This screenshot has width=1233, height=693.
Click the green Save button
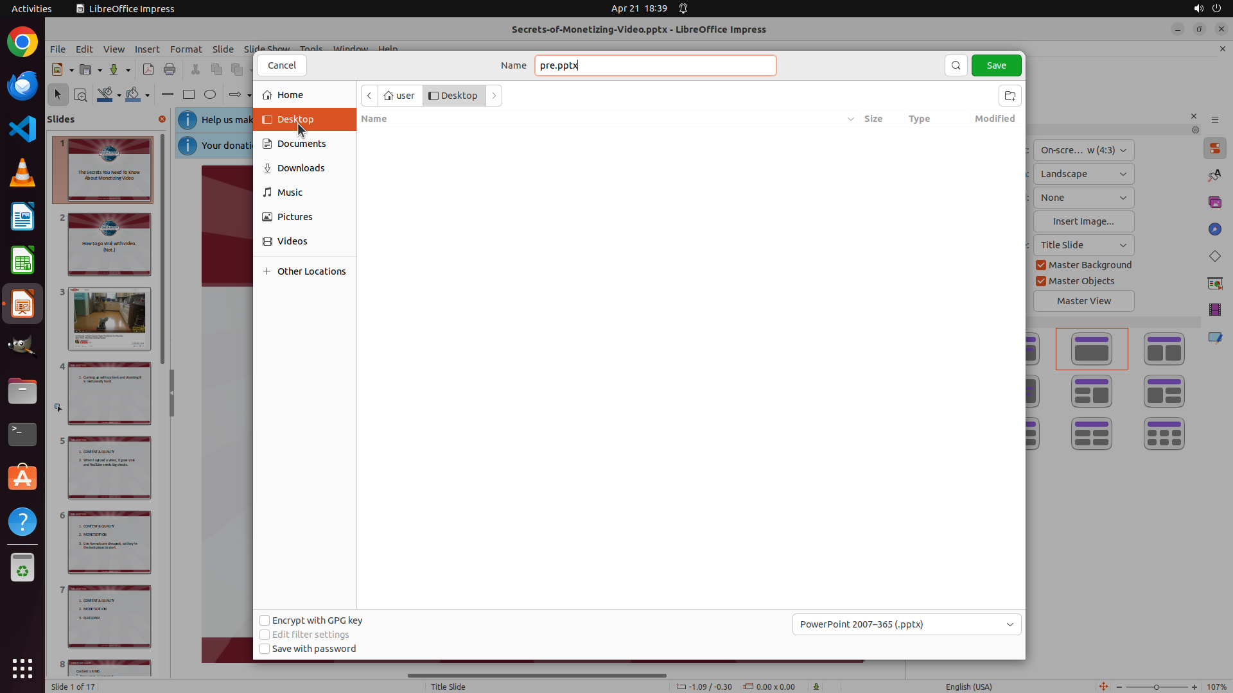point(996,65)
